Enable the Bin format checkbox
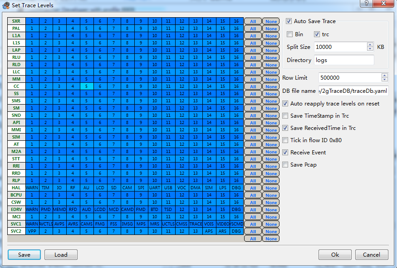 point(289,34)
